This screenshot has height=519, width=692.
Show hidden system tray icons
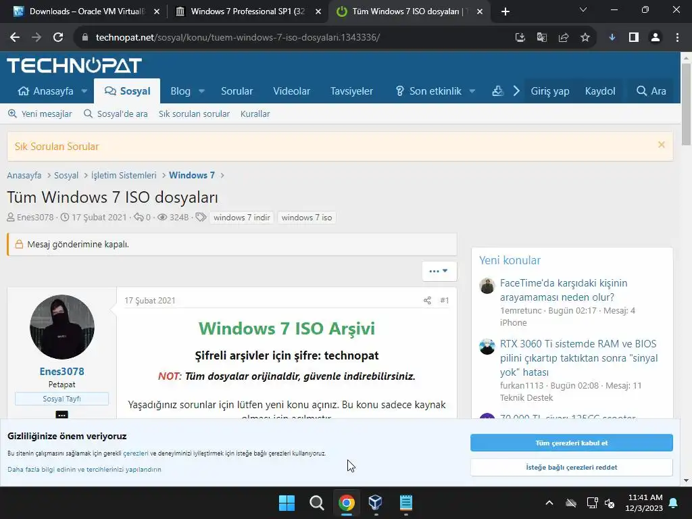(549, 503)
